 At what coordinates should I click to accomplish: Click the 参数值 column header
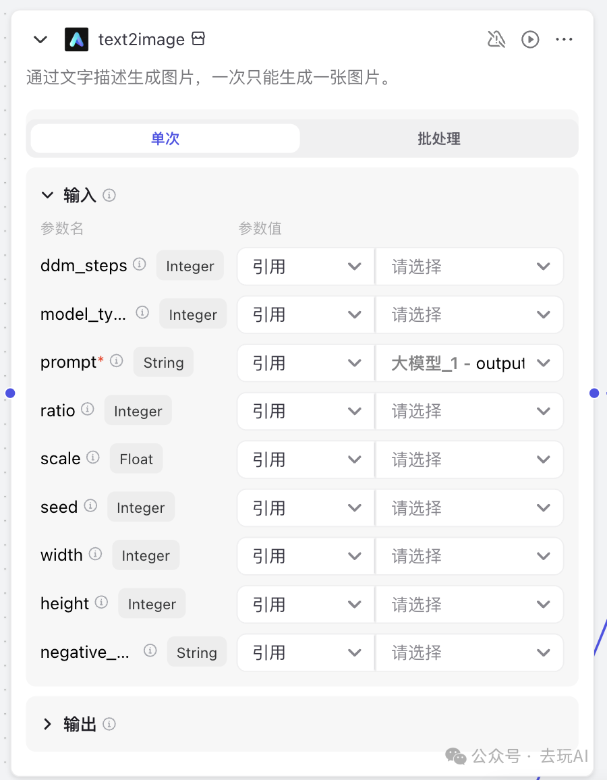pyautogui.click(x=260, y=228)
